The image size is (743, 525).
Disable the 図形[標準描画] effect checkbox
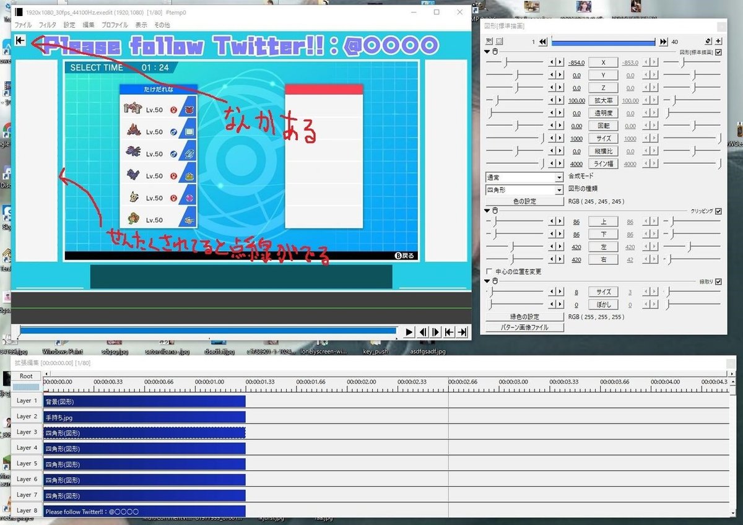pos(718,53)
